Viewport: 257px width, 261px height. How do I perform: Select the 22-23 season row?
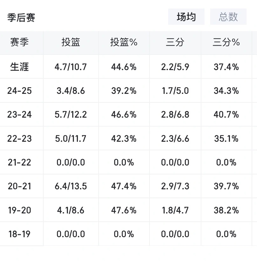coord(20,139)
